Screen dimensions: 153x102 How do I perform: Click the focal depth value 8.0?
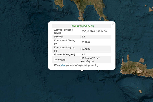[x=83, y=55]
